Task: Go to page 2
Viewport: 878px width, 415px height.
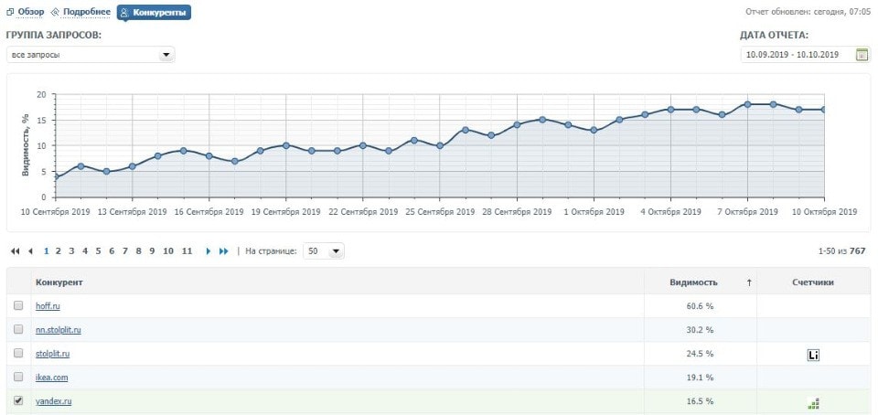Action: pyautogui.click(x=58, y=251)
